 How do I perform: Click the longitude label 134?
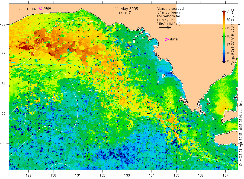pos(152,175)
